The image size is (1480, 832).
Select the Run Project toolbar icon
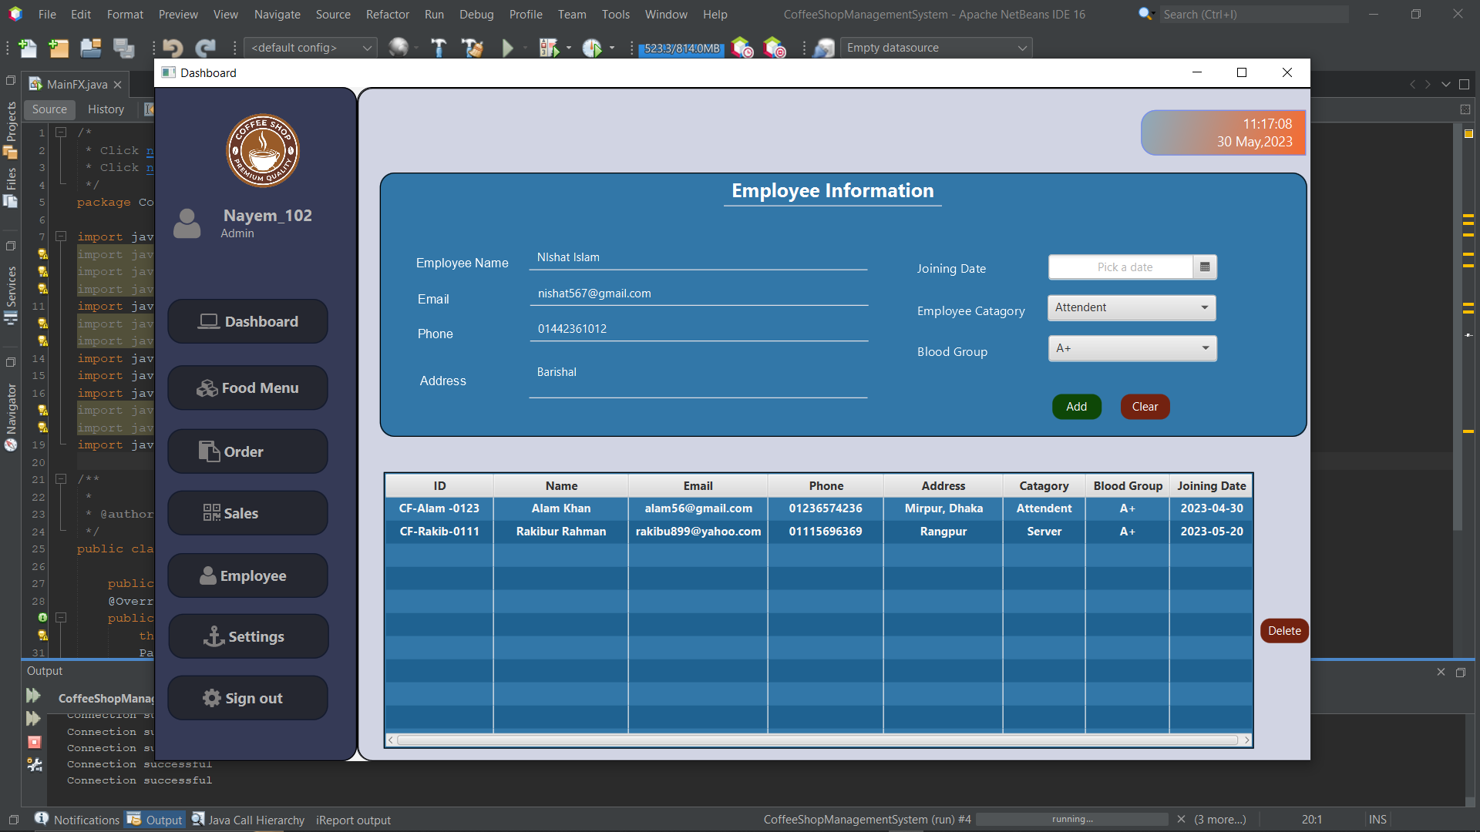(x=506, y=48)
